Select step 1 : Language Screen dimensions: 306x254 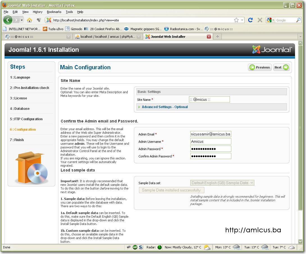[20, 77]
